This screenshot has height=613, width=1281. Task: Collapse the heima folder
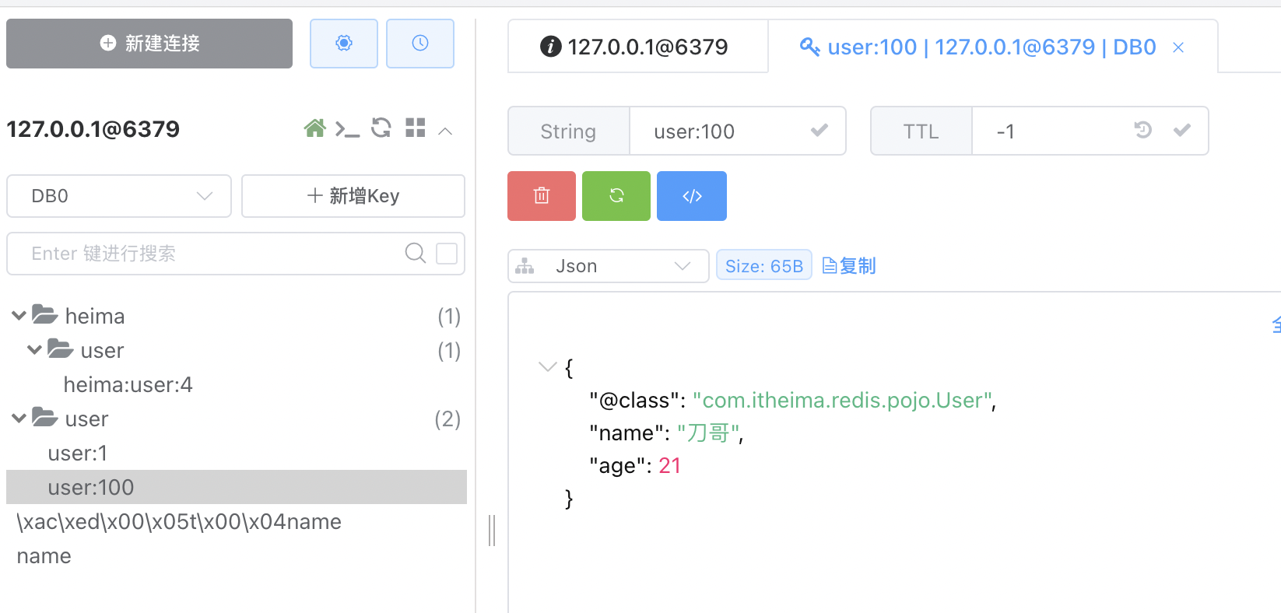[x=19, y=316]
